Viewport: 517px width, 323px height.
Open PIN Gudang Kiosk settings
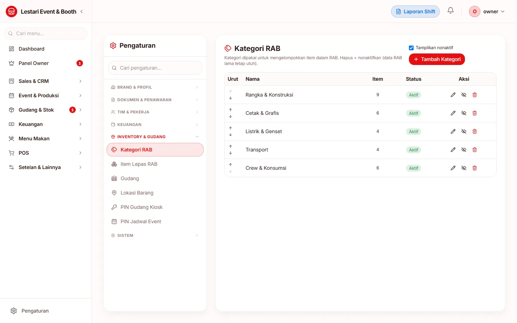(155, 207)
